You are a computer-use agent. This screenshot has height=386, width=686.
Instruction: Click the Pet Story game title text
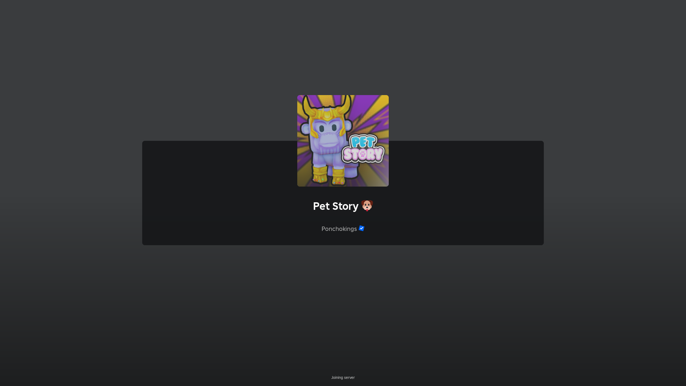click(x=335, y=206)
